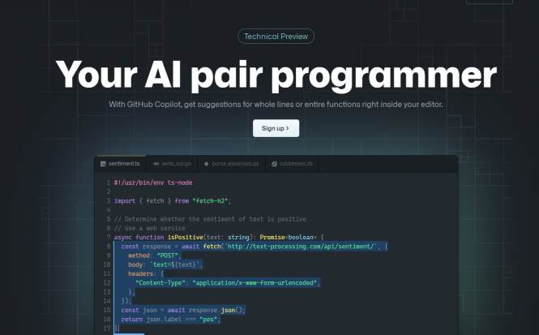
Task: Click the TypeScript icon on sentiment.ts tab
Action: coord(103,164)
